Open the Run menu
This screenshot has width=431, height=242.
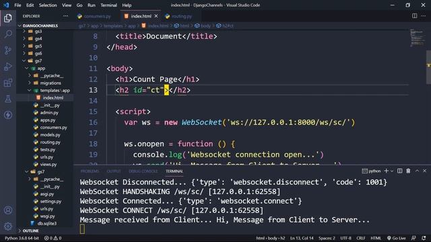92,5
